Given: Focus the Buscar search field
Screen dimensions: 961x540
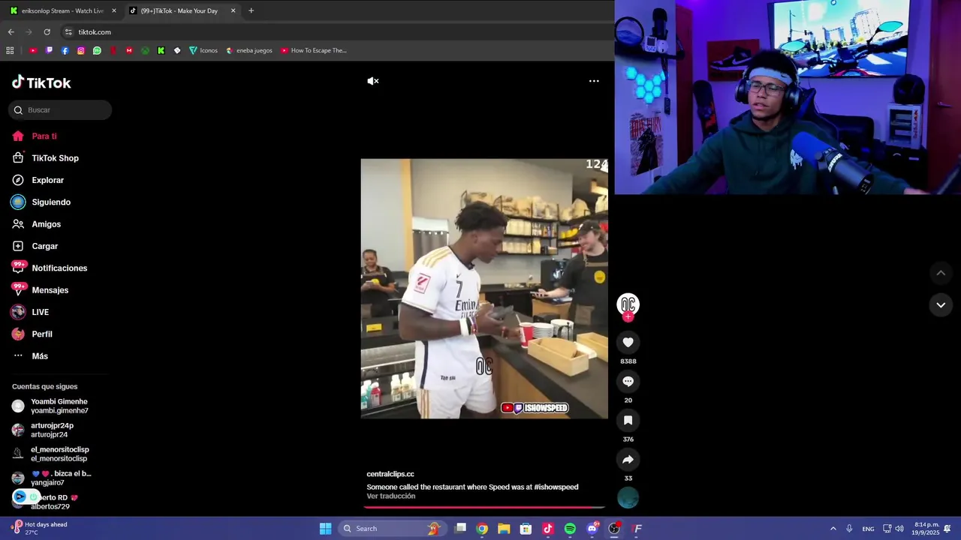Looking at the screenshot, I should (60, 110).
